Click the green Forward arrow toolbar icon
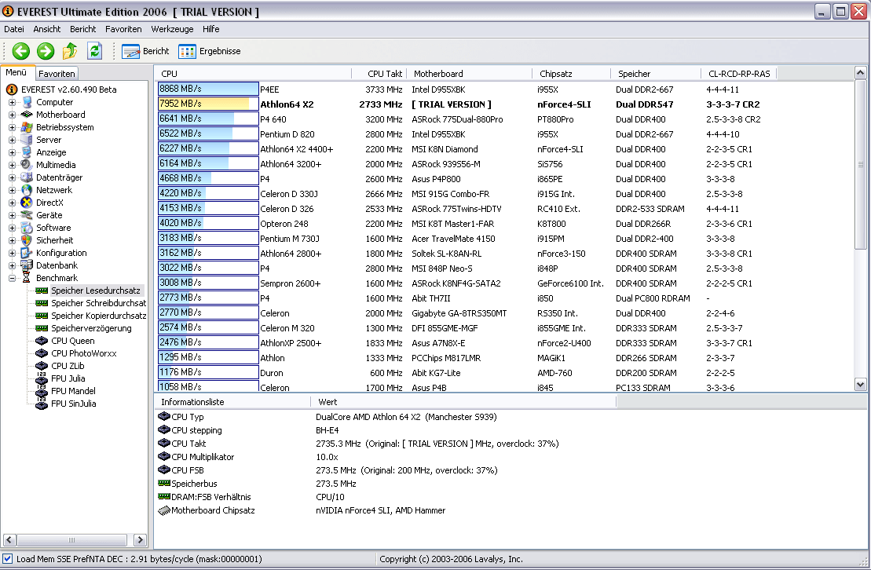Viewport: 871px width, 570px height. (46, 51)
